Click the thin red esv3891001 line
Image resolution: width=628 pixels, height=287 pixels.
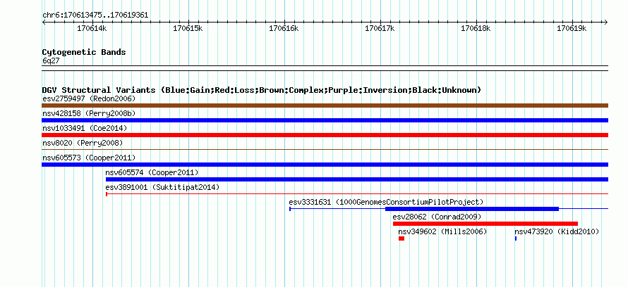(x=357, y=194)
